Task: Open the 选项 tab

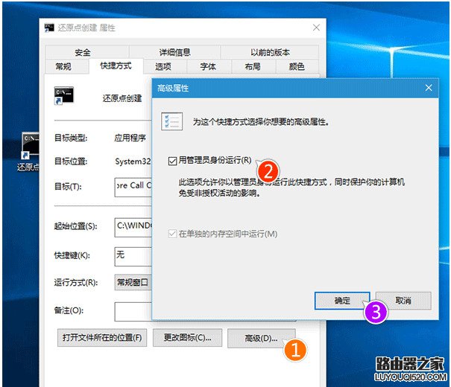Action: tap(163, 66)
